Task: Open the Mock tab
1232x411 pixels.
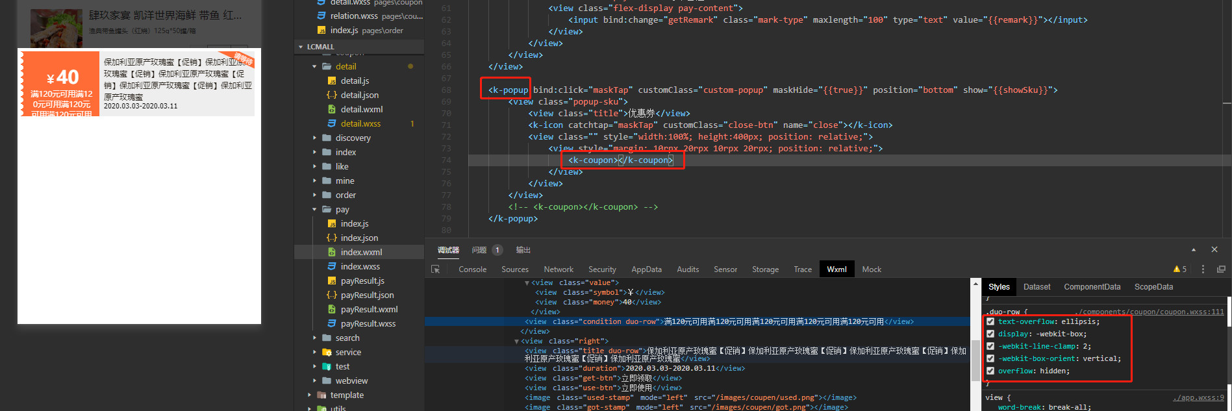Action: pyautogui.click(x=872, y=269)
